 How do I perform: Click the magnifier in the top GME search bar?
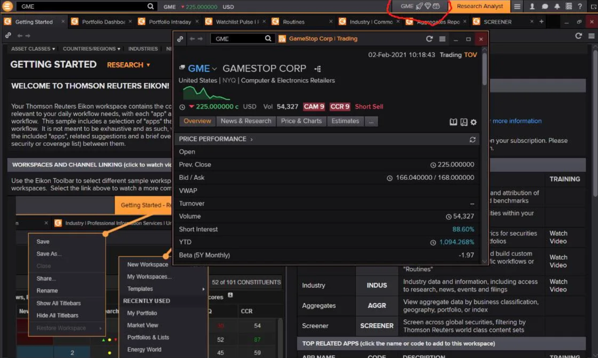click(x=150, y=6)
